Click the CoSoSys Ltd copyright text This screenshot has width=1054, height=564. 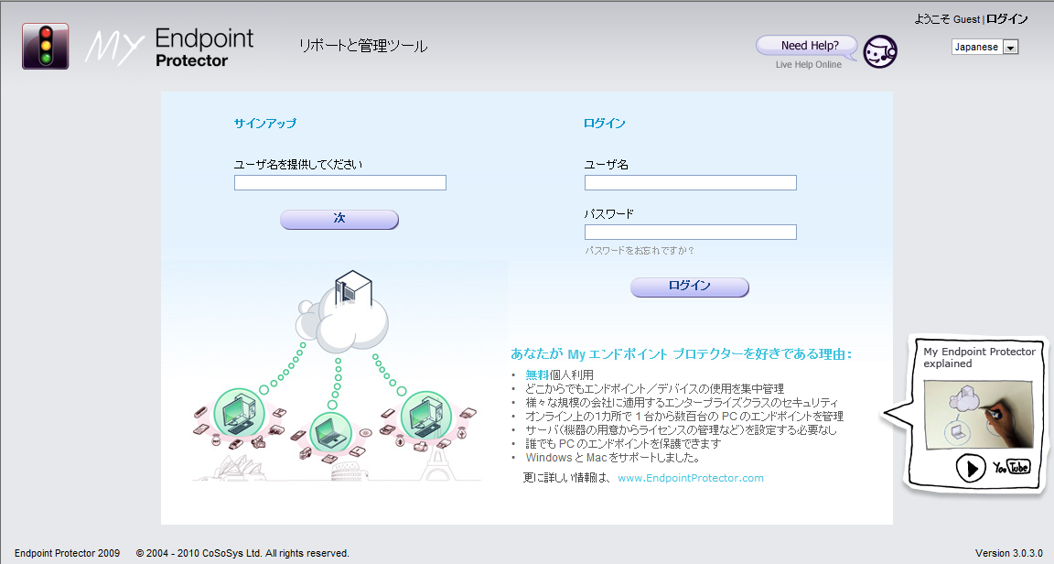(242, 553)
